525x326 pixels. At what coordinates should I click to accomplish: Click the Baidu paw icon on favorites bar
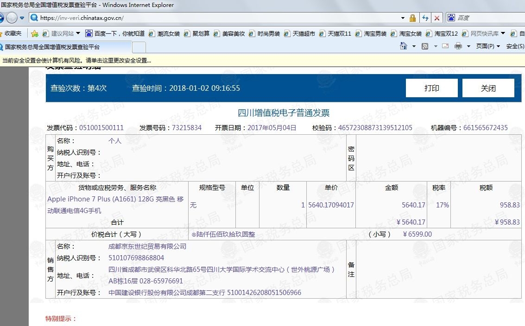tap(89, 33)
